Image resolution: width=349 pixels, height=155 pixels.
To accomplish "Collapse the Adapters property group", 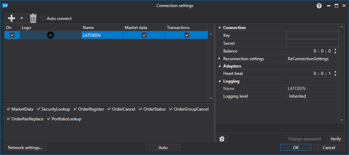I will click(219, 66).
